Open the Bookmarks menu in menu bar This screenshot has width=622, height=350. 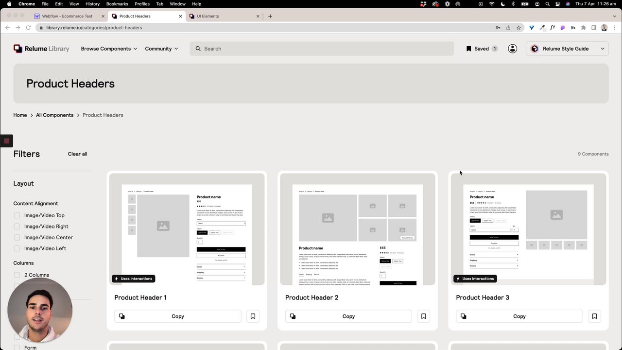117,4
